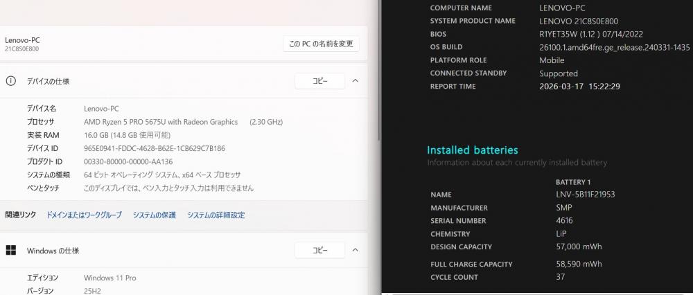Click model number 21C8S0E800 under PC name
Image resolution: width=693 pixels, height=295 pixels.
(x=21, y=49)
